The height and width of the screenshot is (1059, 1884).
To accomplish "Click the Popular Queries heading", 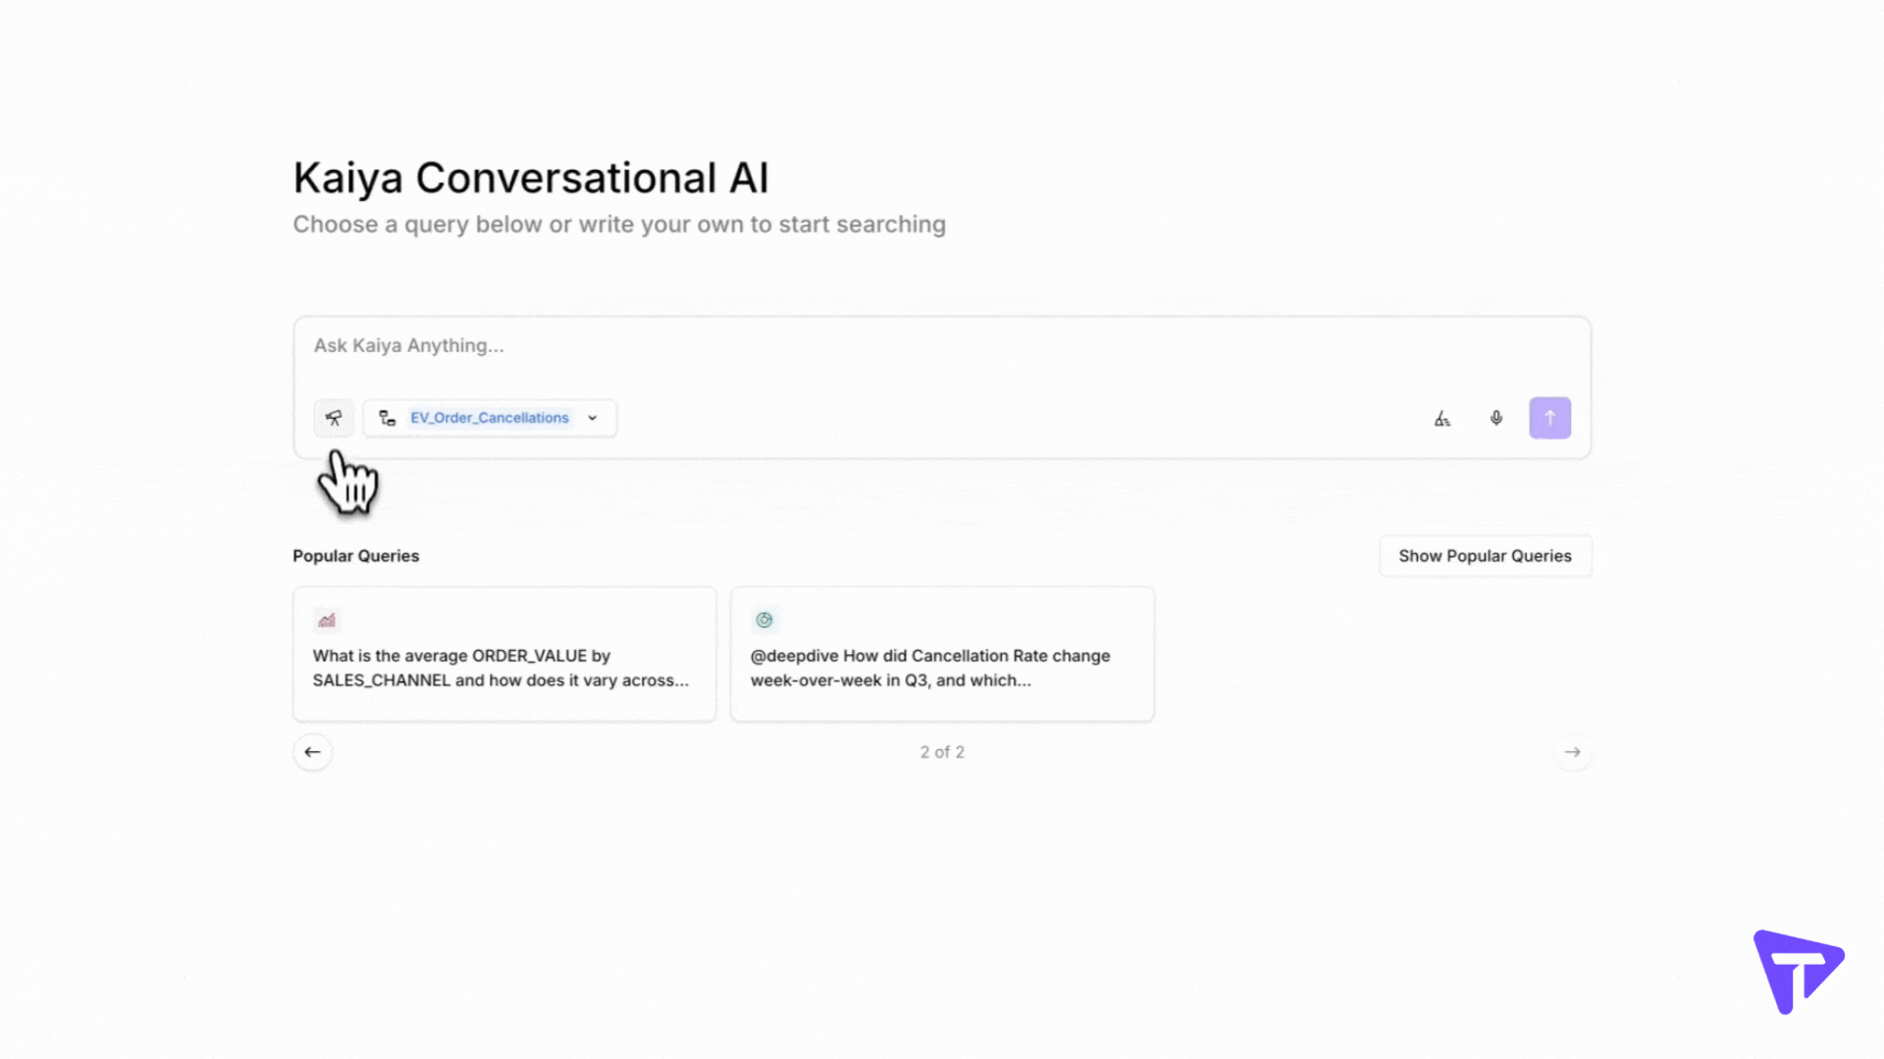I will pos(355,556).
